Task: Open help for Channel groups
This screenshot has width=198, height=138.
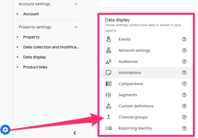Action: (x=184, y=117)
